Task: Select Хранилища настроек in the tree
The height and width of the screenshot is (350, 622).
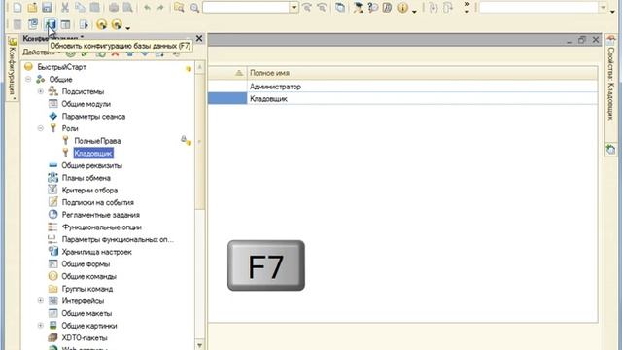Action: pyautogui.click(x=97, y=252)
